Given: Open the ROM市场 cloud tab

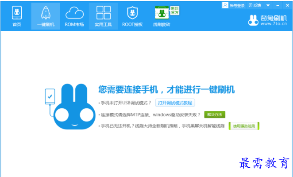Looking at the screenshot, I should click(x=74, y=16).
